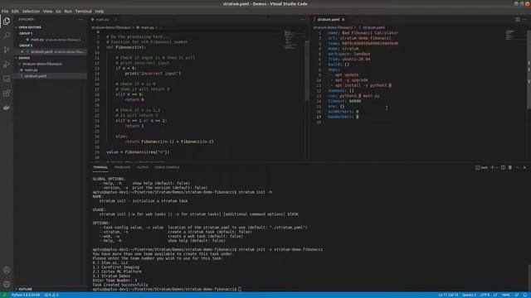Screen dimensions: 531x298
Task: Select the Terminal panel tab
Action: (100, 167)
